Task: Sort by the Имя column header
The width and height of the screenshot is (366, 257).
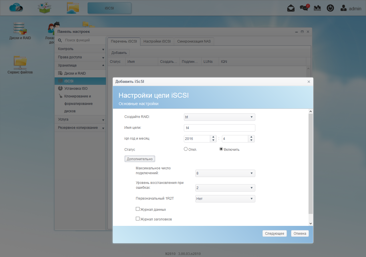Action: (142, 61)
